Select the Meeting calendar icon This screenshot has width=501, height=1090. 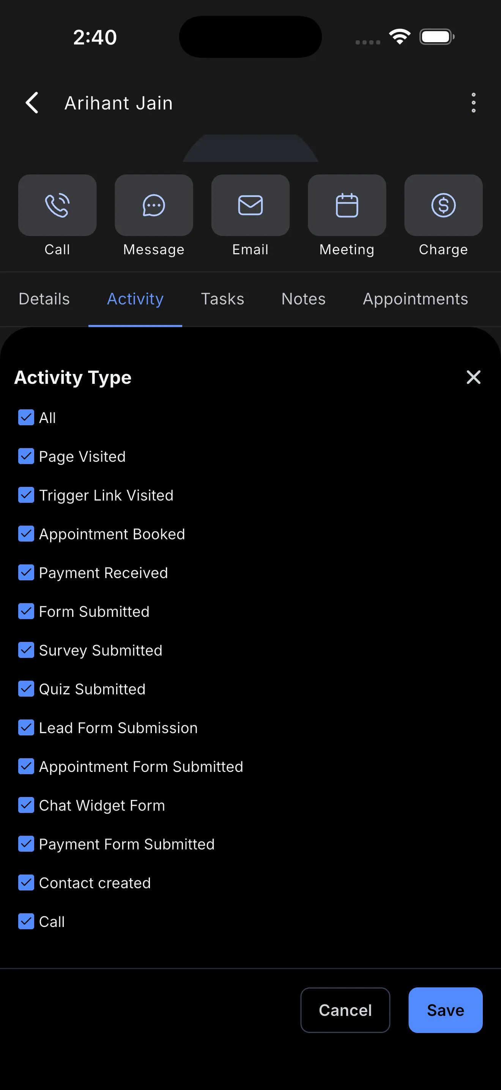347,205
